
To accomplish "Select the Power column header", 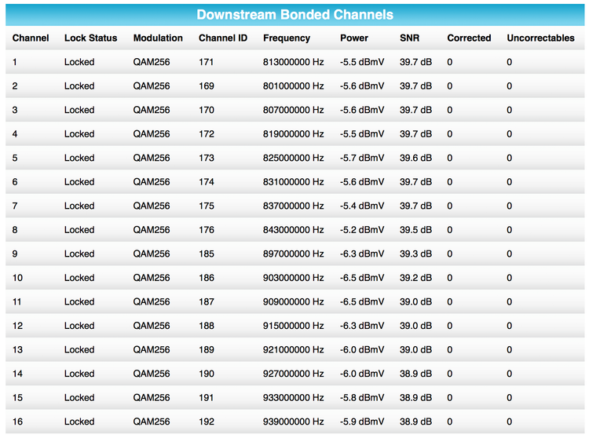I will [x=354, y=38].
